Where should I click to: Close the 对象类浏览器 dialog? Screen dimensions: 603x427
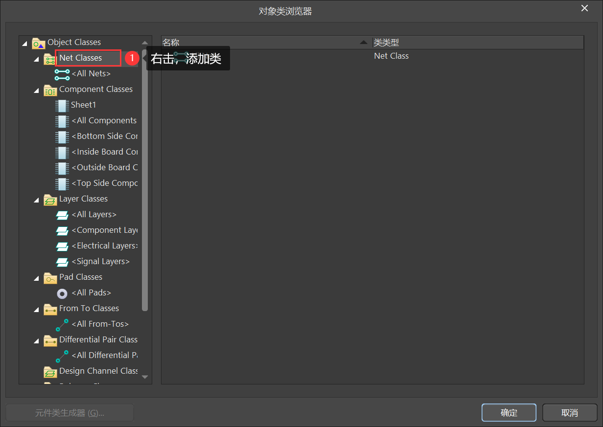click(x=584, y=8)
